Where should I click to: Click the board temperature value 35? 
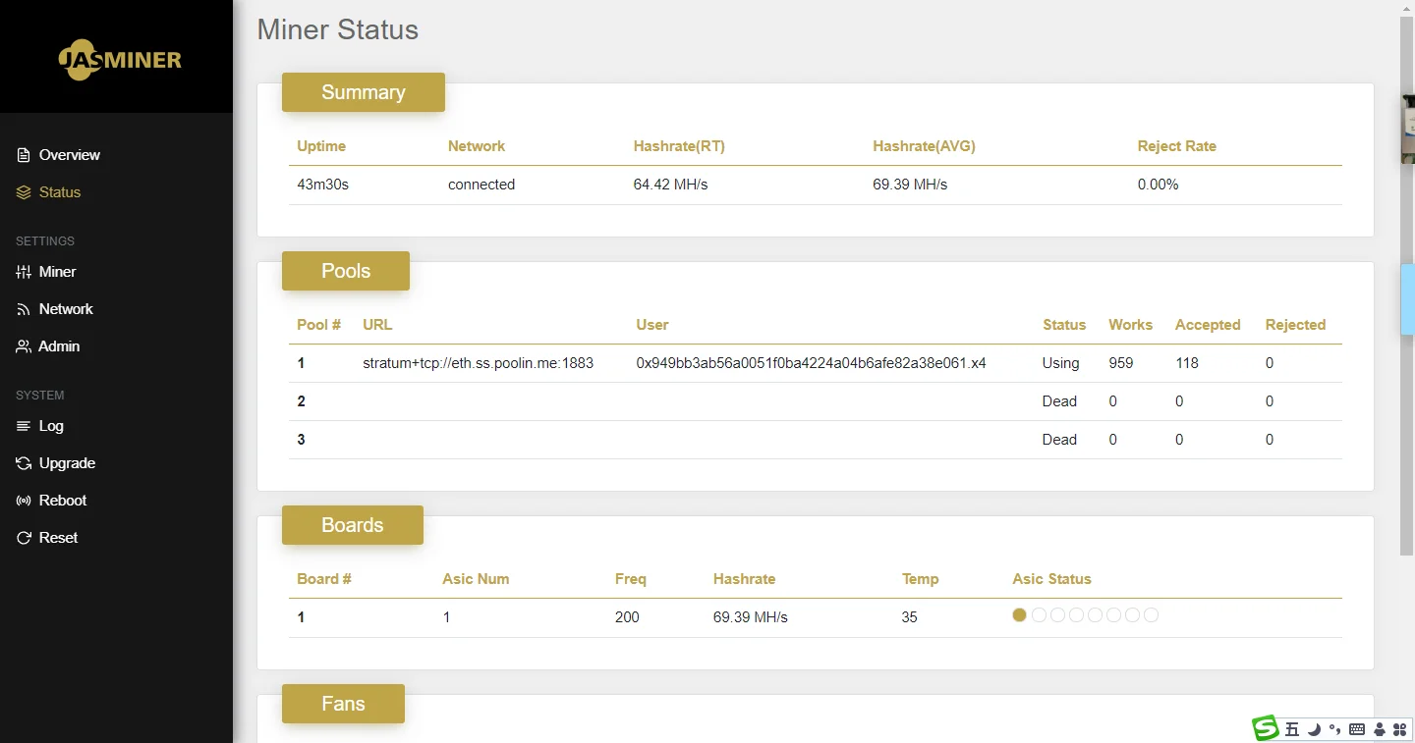(x=910, y=617)
